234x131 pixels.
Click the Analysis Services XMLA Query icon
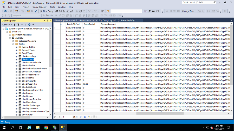68,11
